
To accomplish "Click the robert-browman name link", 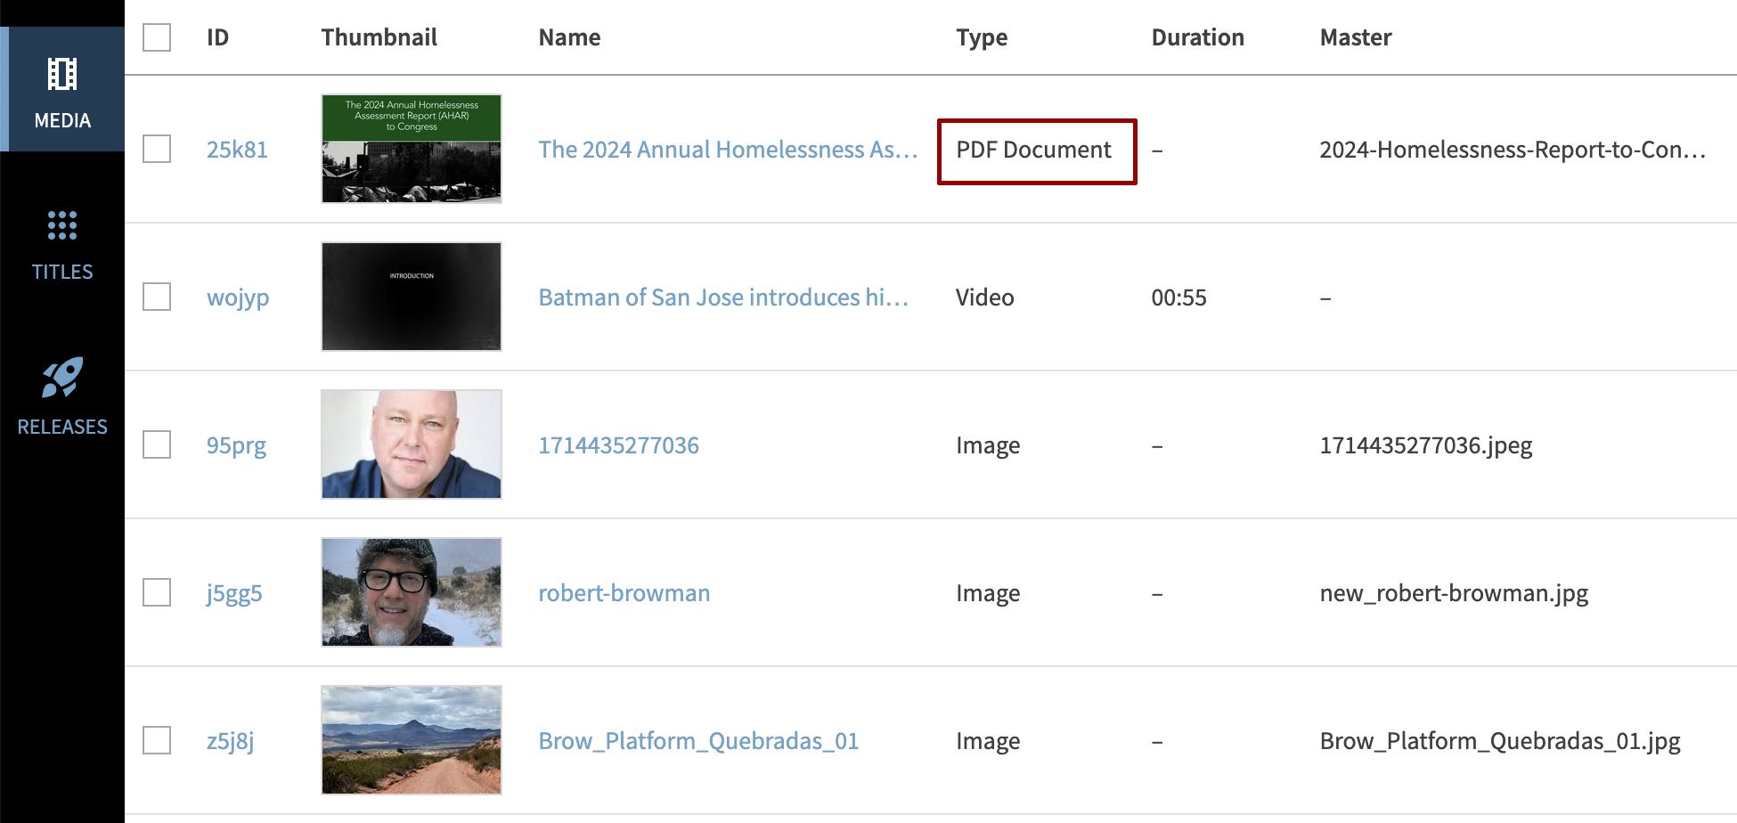I will tap(624, 592).
